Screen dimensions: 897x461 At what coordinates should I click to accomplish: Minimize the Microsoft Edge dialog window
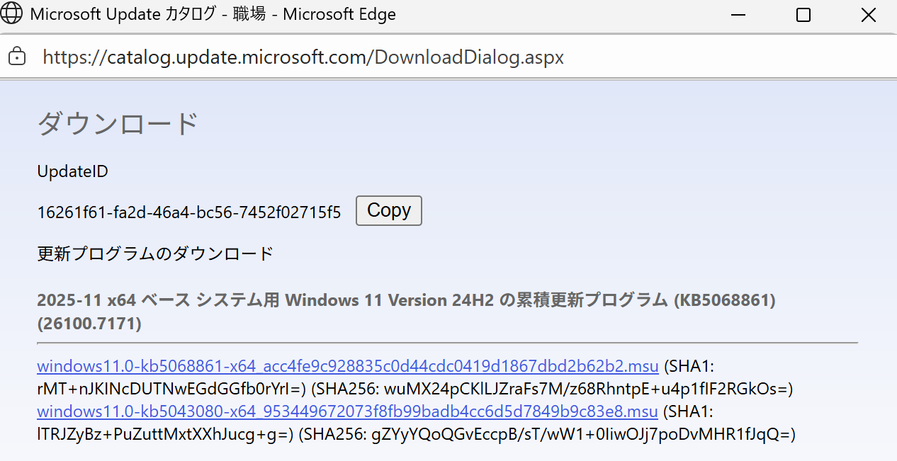738,15
